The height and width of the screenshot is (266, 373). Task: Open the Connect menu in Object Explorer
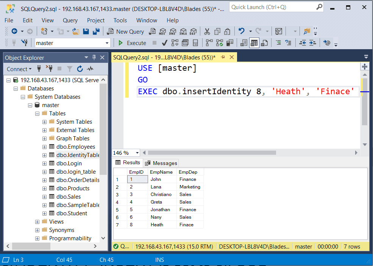[x=18, y=69]
